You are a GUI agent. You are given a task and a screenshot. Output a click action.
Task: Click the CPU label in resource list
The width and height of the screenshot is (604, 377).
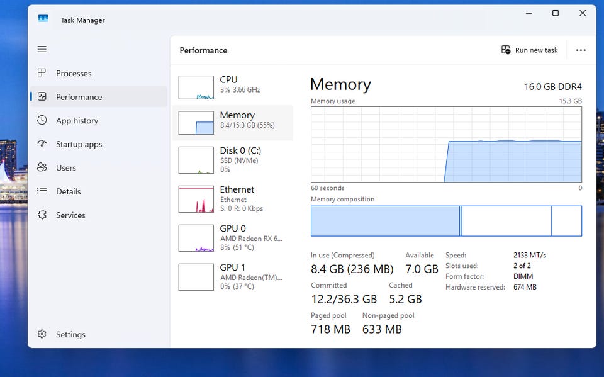[228, 79]
